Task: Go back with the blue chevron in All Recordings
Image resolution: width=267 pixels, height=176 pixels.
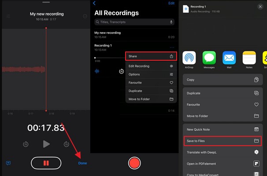Action: click(94, 3)
